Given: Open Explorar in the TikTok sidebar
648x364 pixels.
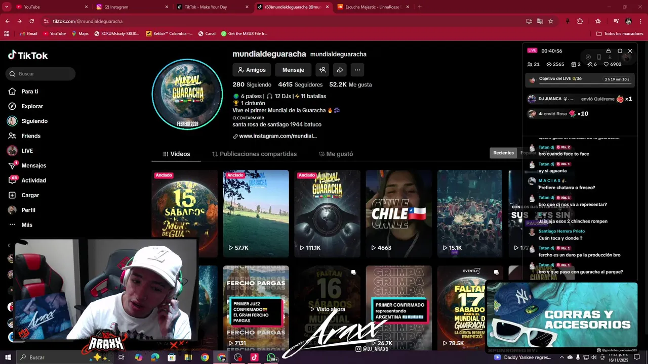Looking at the screenshot, I should point(26,106).
